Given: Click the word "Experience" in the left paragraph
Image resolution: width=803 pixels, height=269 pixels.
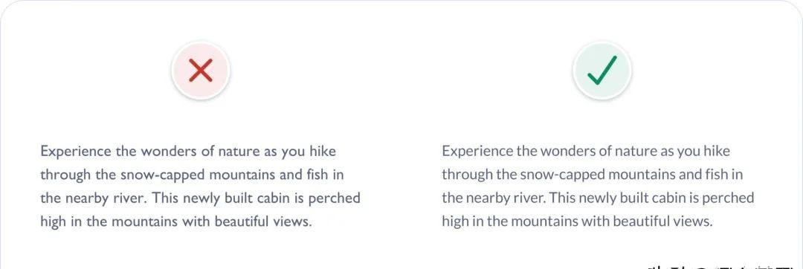Looking at the screenshot, I should [x=75, y=152].
